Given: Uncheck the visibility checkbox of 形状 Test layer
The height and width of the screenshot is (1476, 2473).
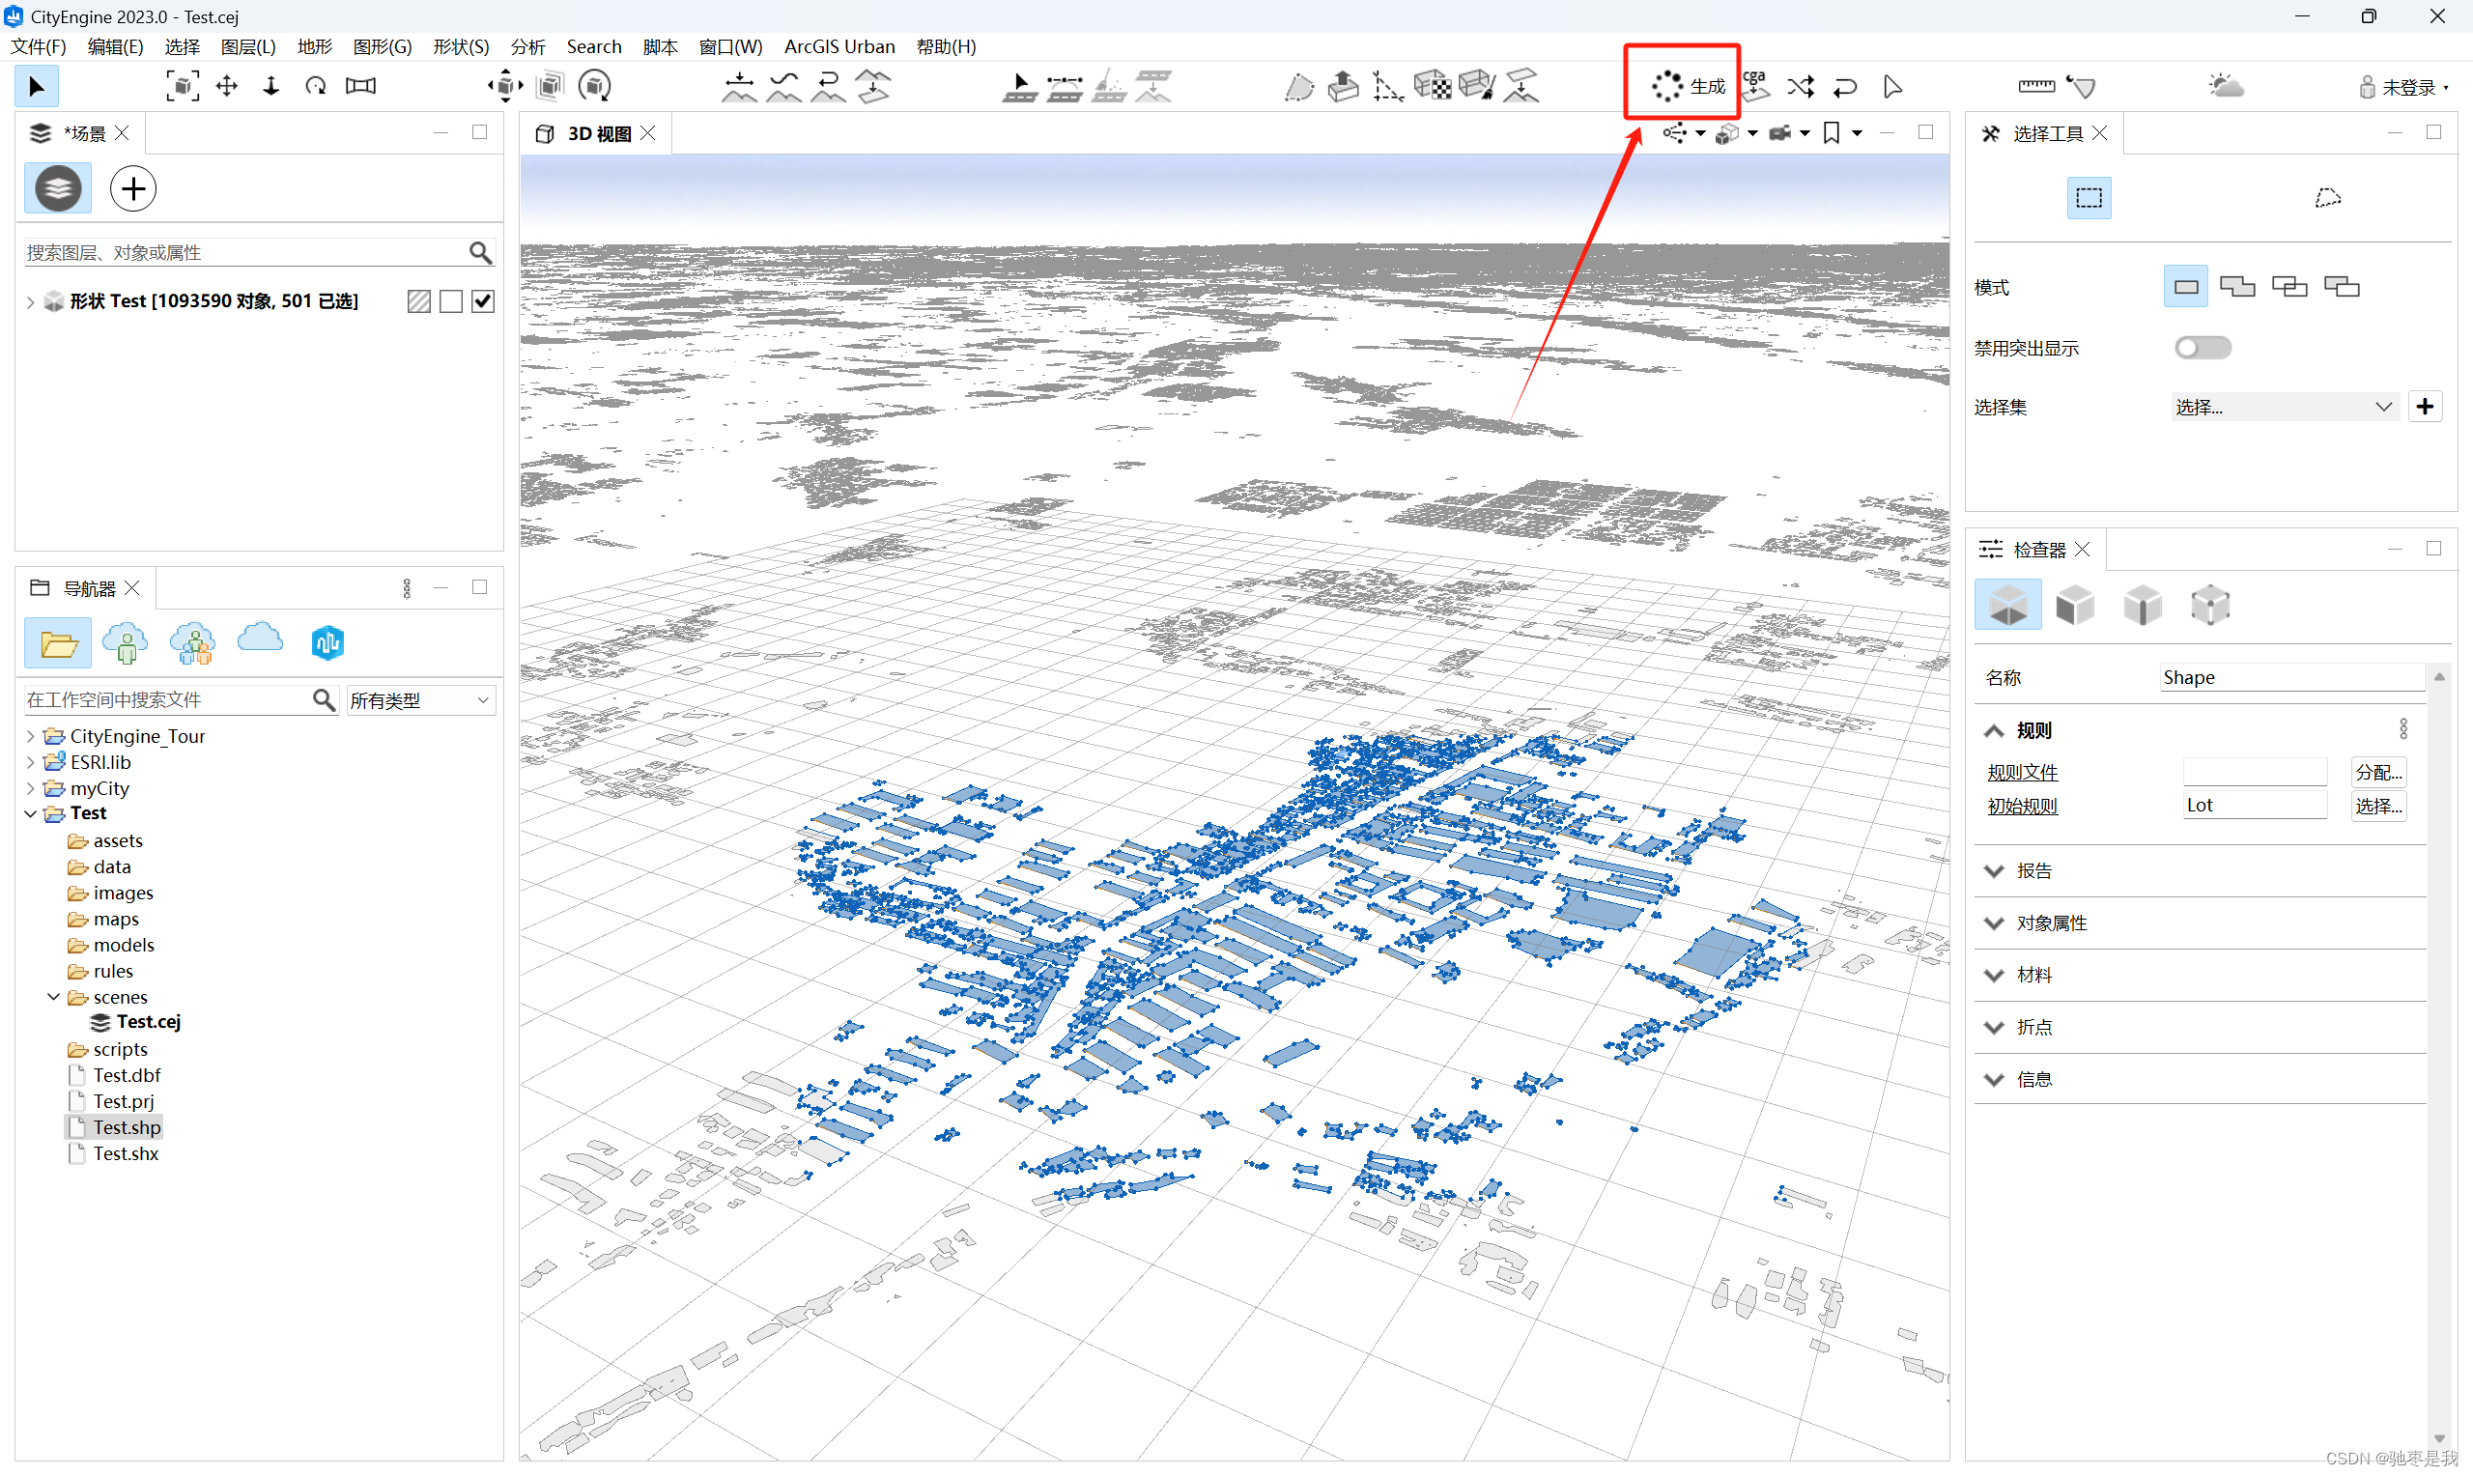Looking at the screenshot, I should tap(482, 300).
